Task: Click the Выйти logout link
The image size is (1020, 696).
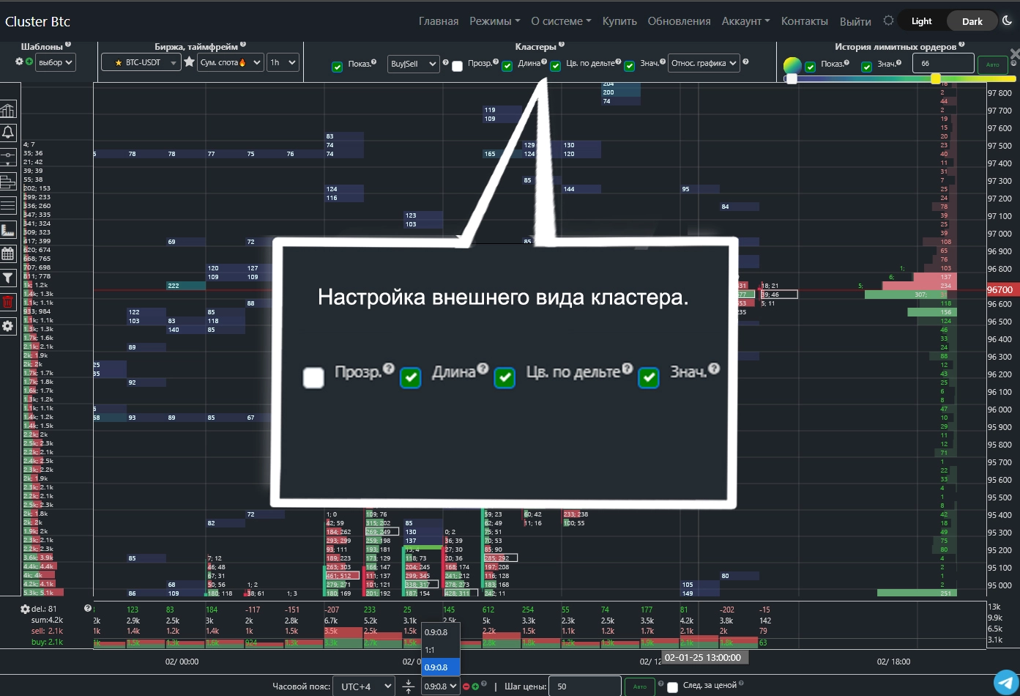Action: (x=855, y=21)
